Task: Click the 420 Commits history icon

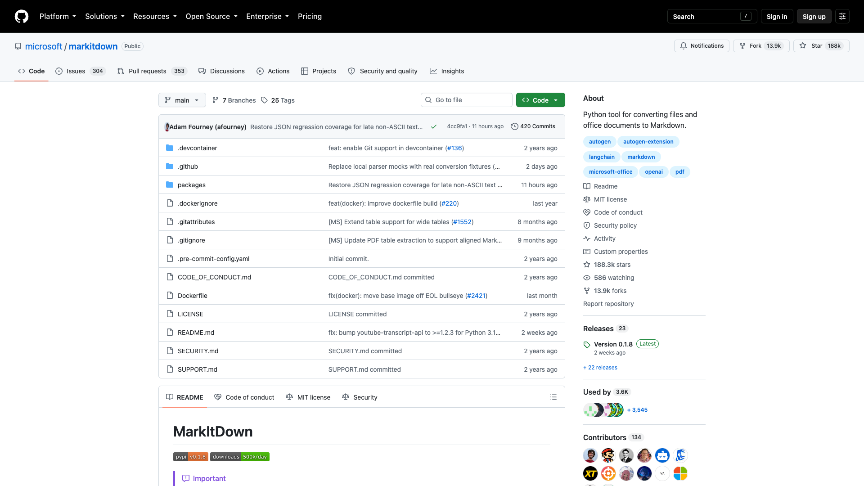Action: pyautogui.click(x=514, y=126)
